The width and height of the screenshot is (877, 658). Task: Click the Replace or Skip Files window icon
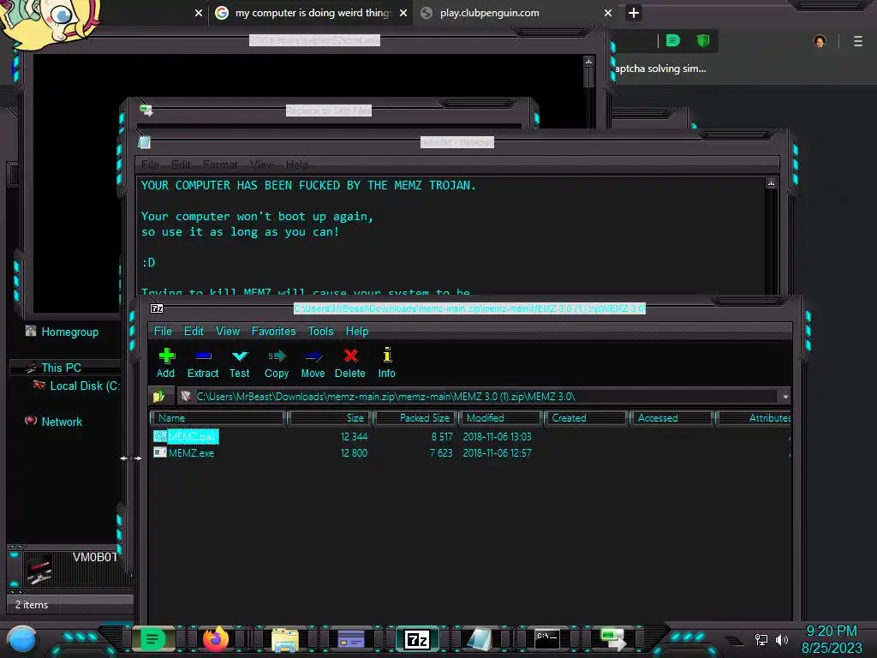coord(146,111)
